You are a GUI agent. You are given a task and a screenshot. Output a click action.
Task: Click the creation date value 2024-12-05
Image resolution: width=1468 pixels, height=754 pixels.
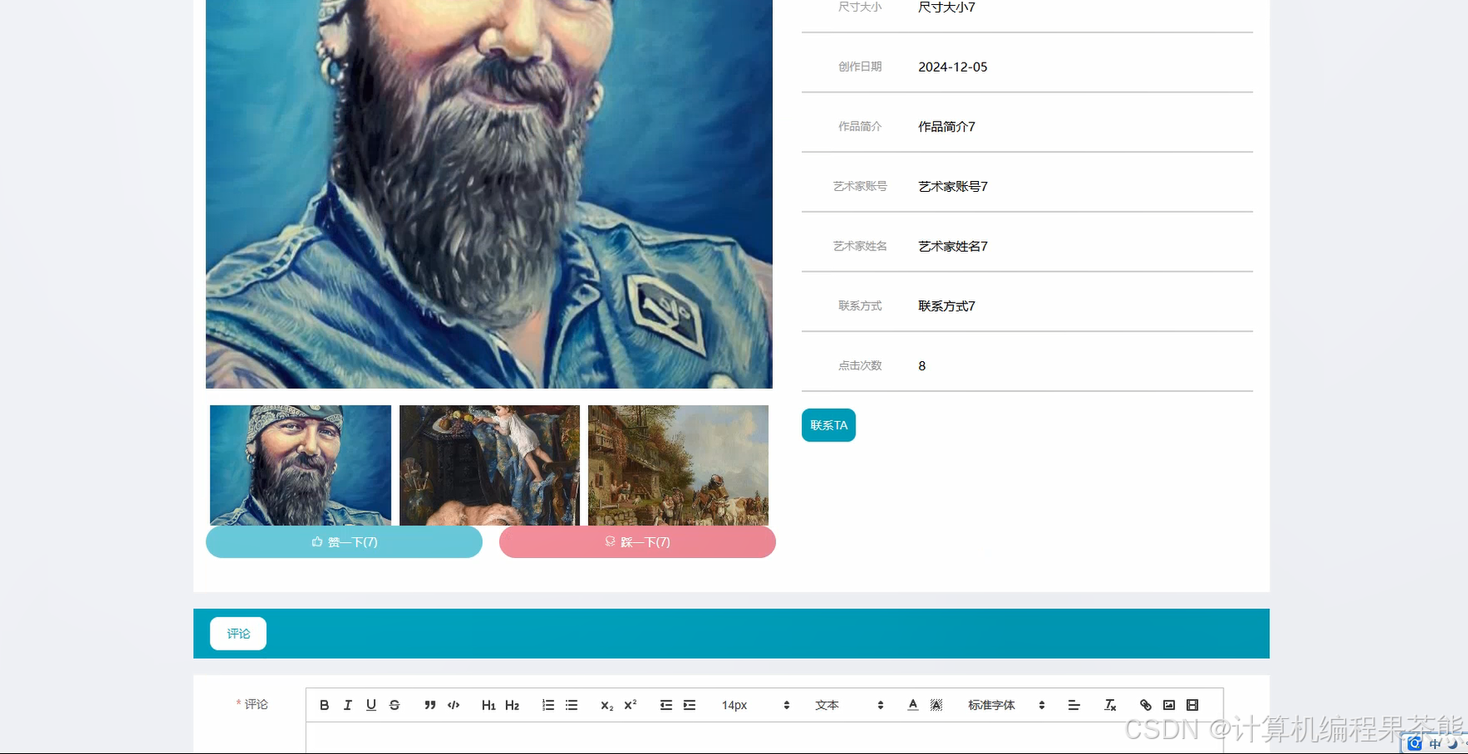pos(952,67)
